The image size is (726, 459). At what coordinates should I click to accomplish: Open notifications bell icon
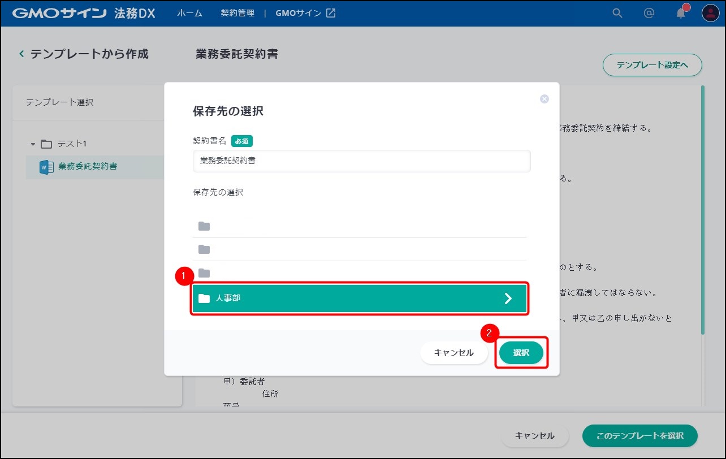click(681, 13)
